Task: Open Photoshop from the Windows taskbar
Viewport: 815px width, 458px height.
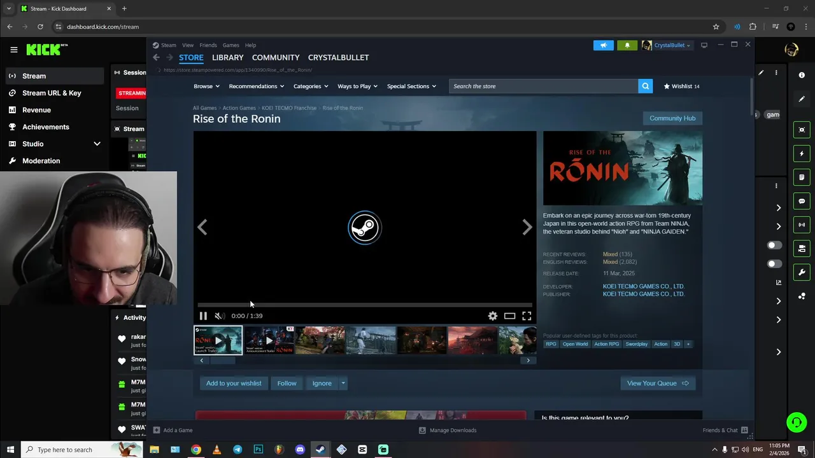Action: click(258, 450)
